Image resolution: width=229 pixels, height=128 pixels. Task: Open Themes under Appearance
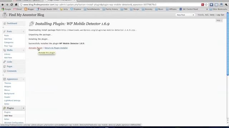pyautogui.click(x=8, y=83)
